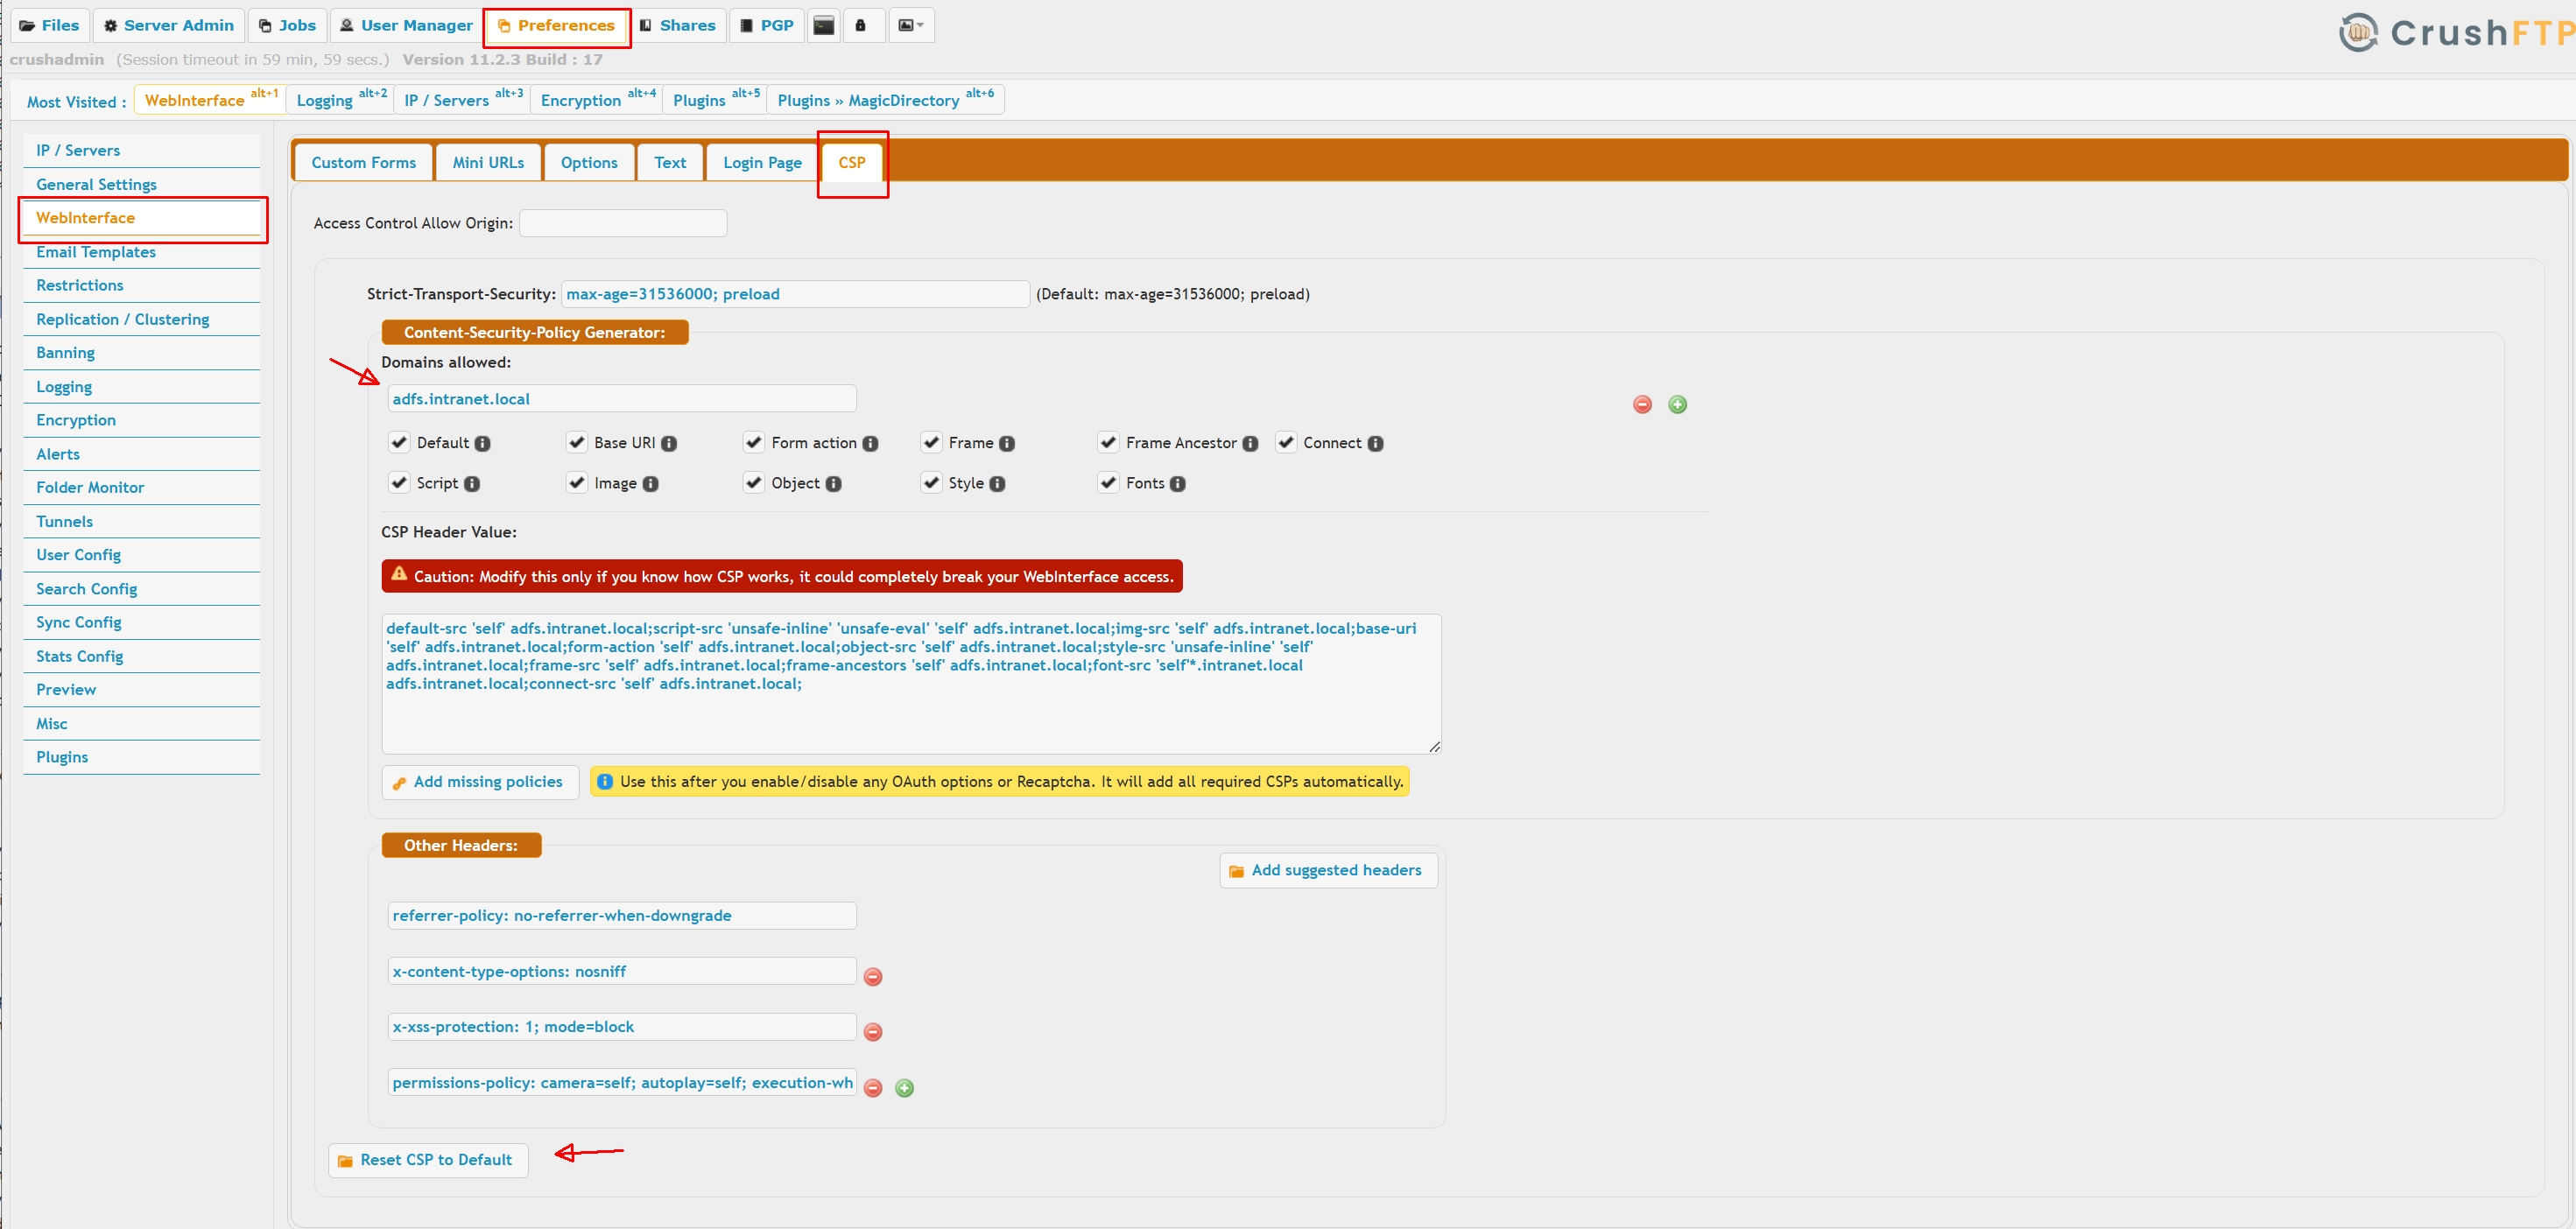Show info for Connect policy
Image resolution: width=2576 pixels, height=1229 pixels.
click(x=1375, y=443)
